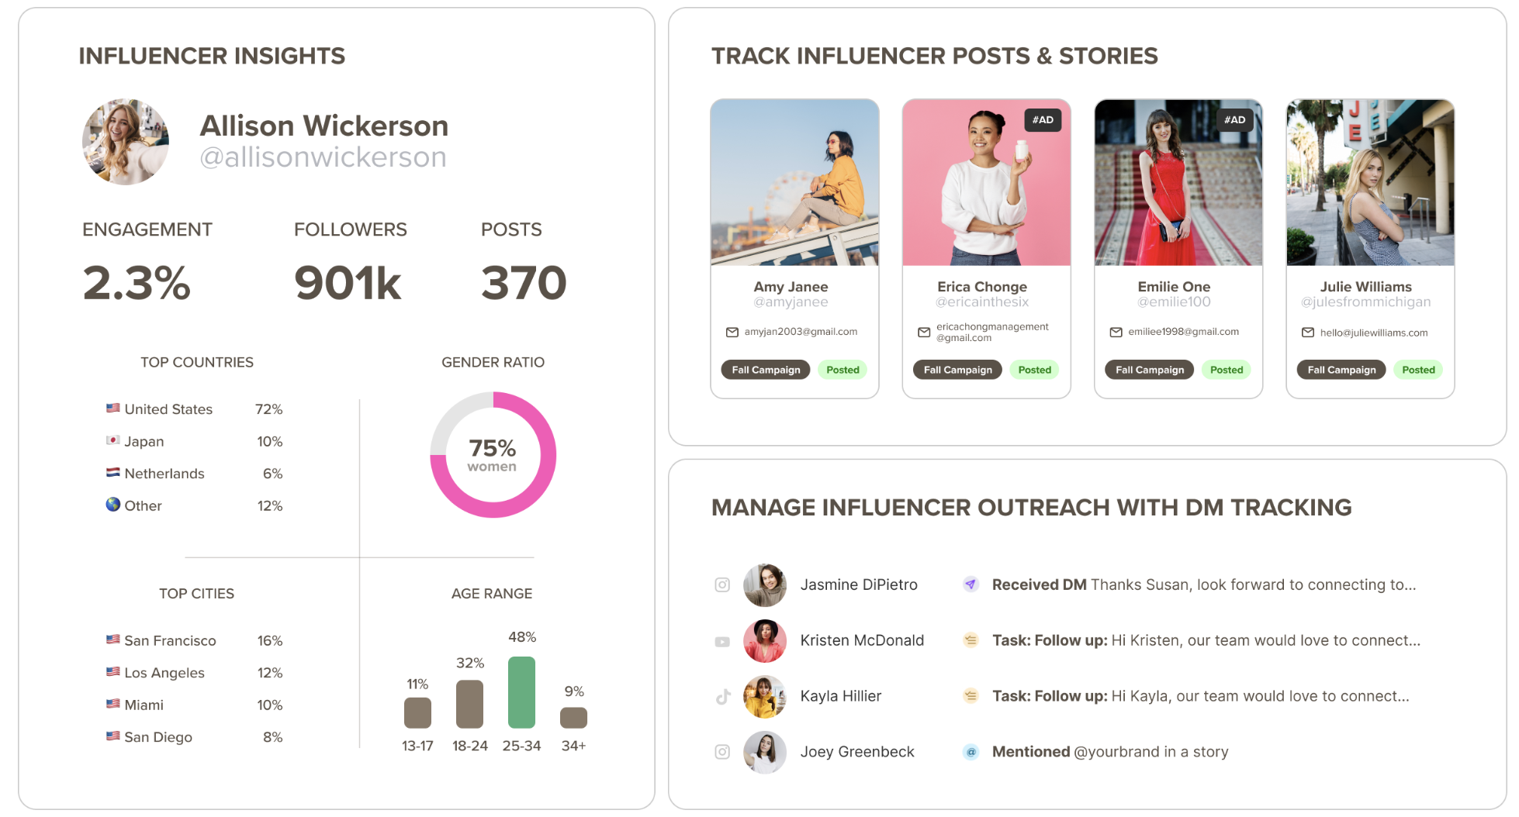1519x817 pixels.
Task: Toggle the Posted status on Erica Chonge's card
Action: tap(1034, 370)
